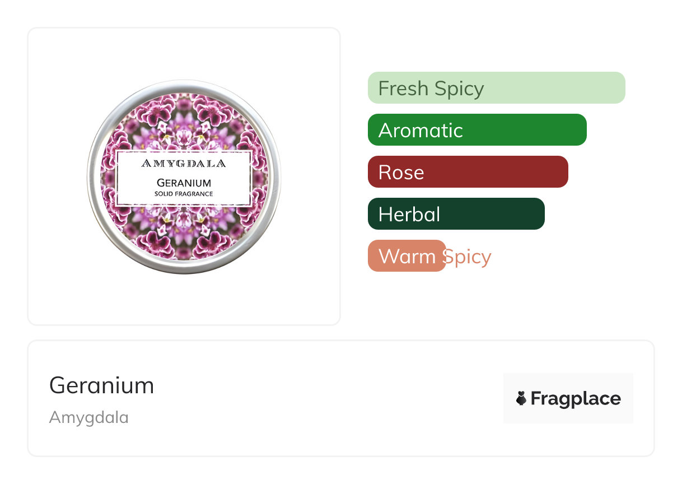The width and height of the screenshot is (682, 484).
Task: Click the "Rose" label text
Action: [x=401, y=173]
